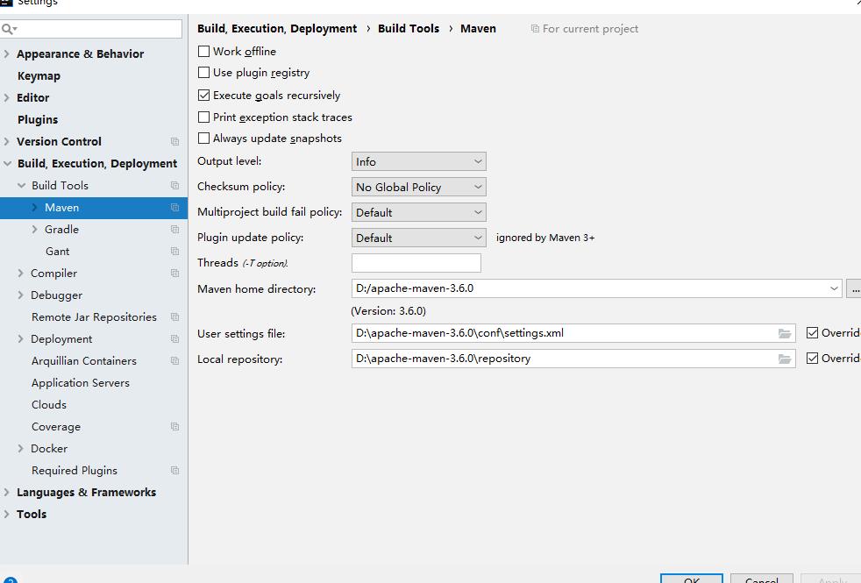
Task: Click Build, Execution, Deployment breadcrumb
Action: click(277, 29)
